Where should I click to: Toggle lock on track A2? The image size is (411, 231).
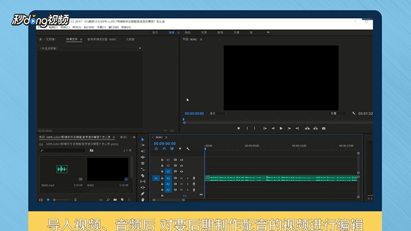click(x=162, y=184)
